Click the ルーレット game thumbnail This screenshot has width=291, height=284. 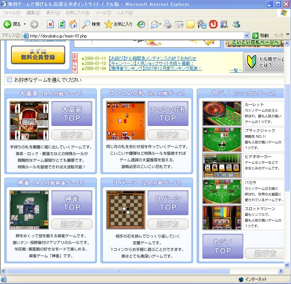pos(222,113)
